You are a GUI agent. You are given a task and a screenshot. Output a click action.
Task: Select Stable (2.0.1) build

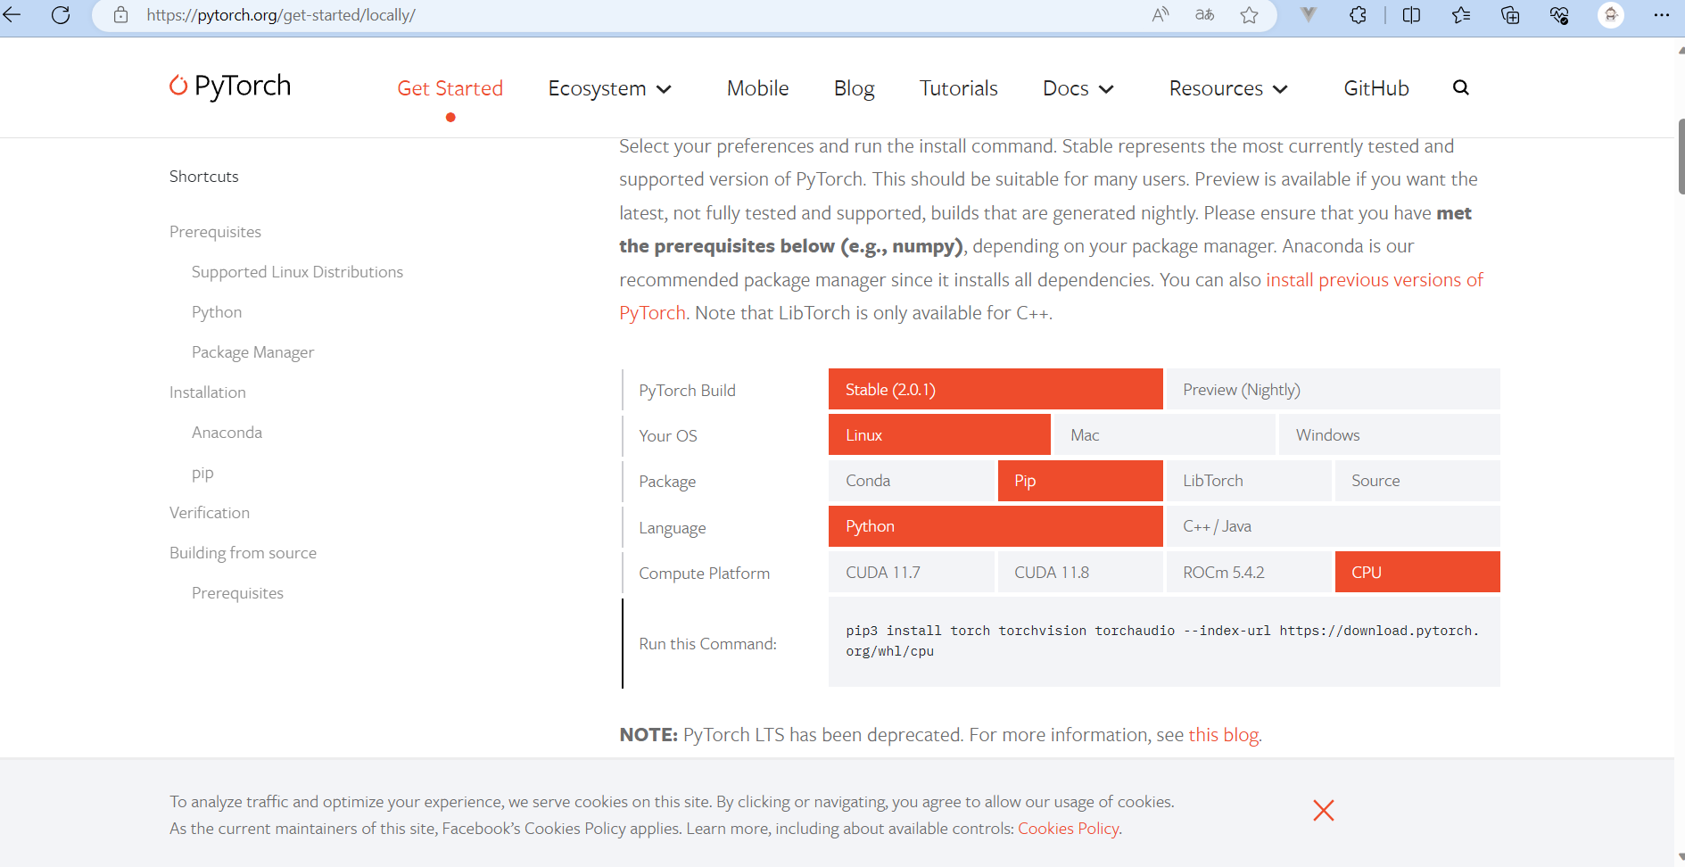click(995, 389)
